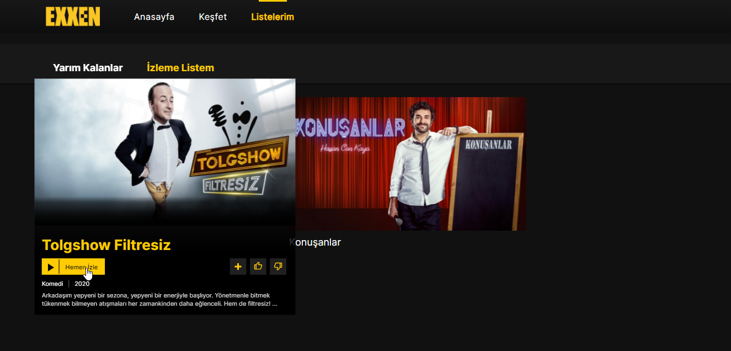Go to the Keşfet page
Viewport: 731px width, 351px height.
[212, 17]
